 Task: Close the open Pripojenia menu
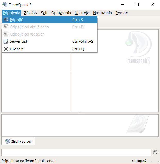[11, 13]
